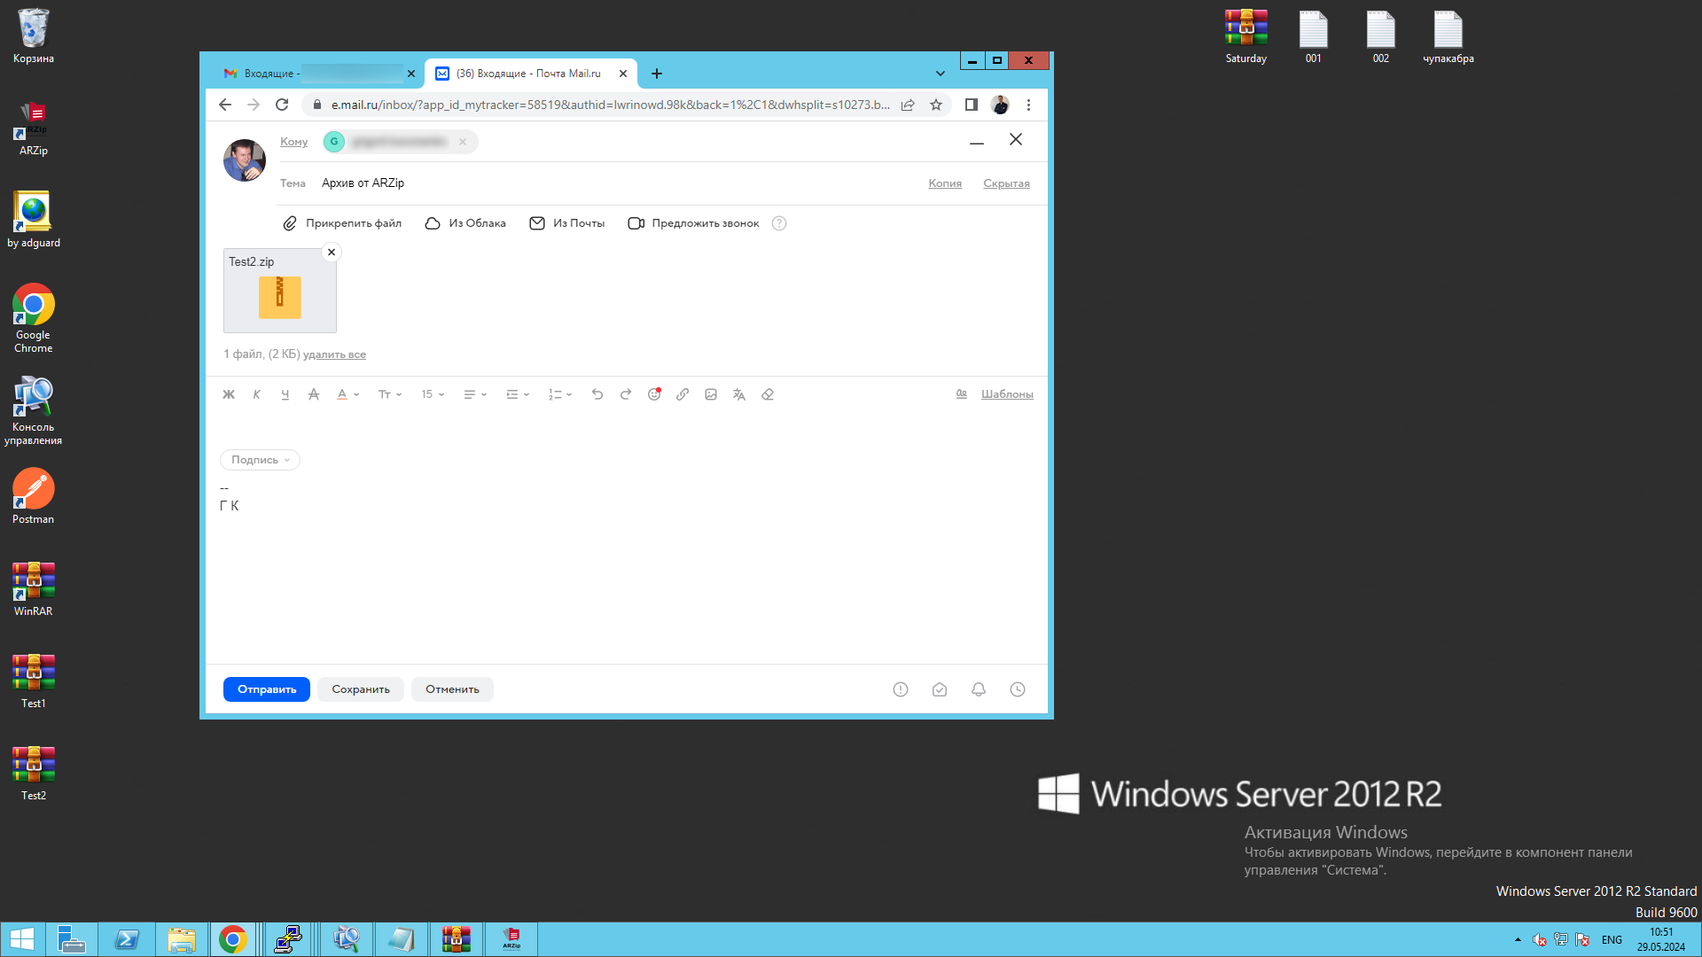Expand the font size 15 dropdown
1702x957 pixels.
pyautogui.click(x=433, y=394)
